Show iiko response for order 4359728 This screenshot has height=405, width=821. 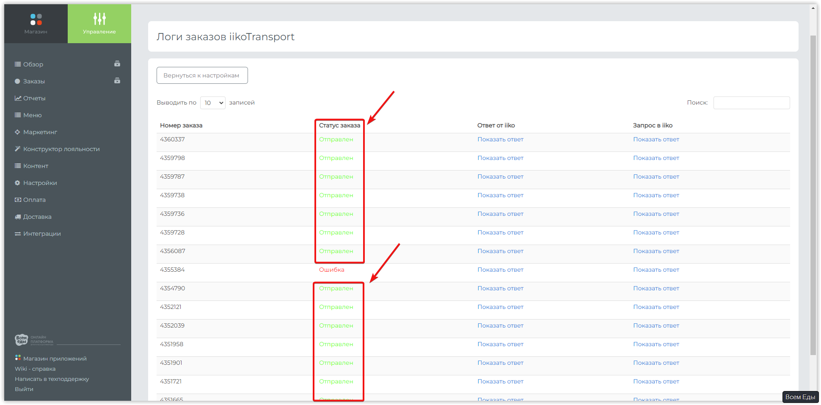[x=500, y=232]
